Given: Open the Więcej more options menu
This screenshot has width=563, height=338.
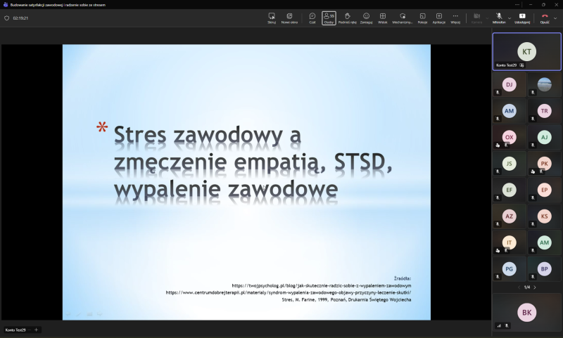Looking at the screenshot, I should click(x=455, y=18).
